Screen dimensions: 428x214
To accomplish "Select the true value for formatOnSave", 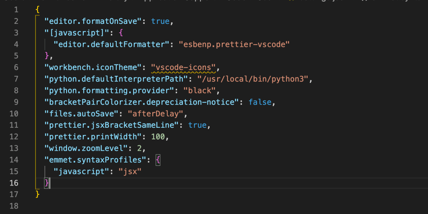I will tap(160, 21).
